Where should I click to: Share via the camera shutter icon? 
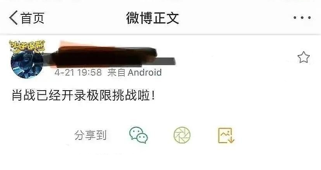click(x=182, y=135)
